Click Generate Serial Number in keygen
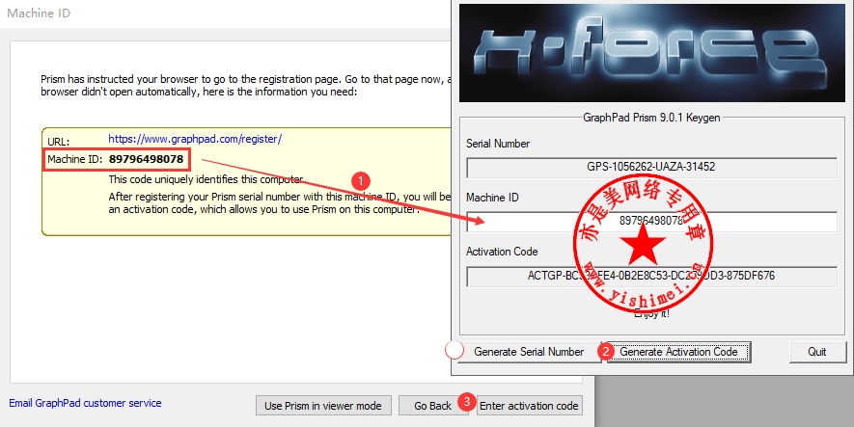Screen dimensions: 854x427 529,352
